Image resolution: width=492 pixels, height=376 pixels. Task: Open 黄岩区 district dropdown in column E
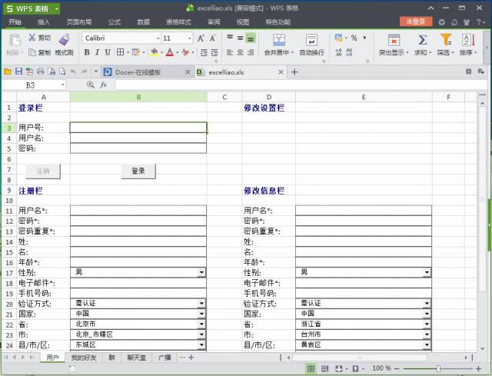pyautogui.click(x=427, y=345)
